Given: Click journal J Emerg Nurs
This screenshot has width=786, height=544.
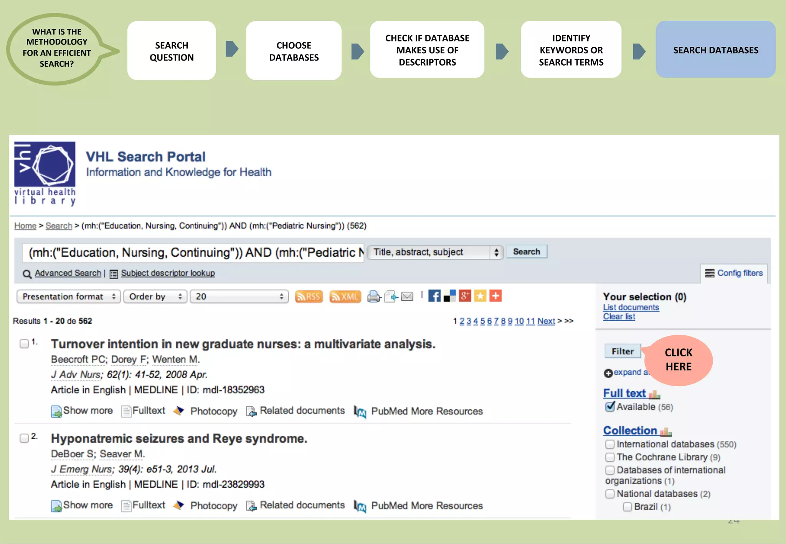Looking at the screenshot, I should click(82, 469).
